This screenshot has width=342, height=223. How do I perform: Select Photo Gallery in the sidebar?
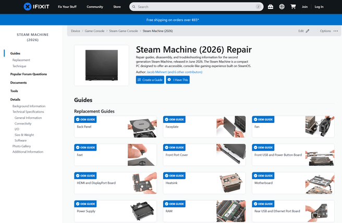(21, 146)
